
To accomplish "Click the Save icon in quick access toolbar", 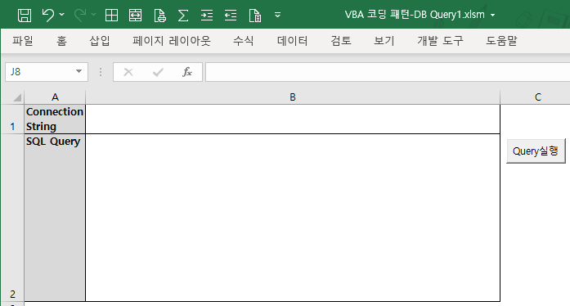I will click(x=25, y=16).
